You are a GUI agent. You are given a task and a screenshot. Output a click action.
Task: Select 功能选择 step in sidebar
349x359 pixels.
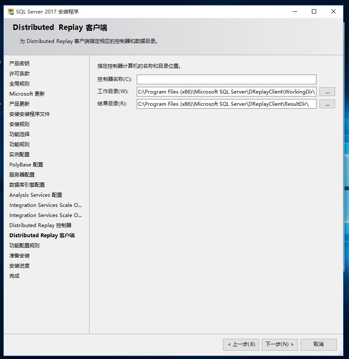pyautogui.click(x=19, y=134)
